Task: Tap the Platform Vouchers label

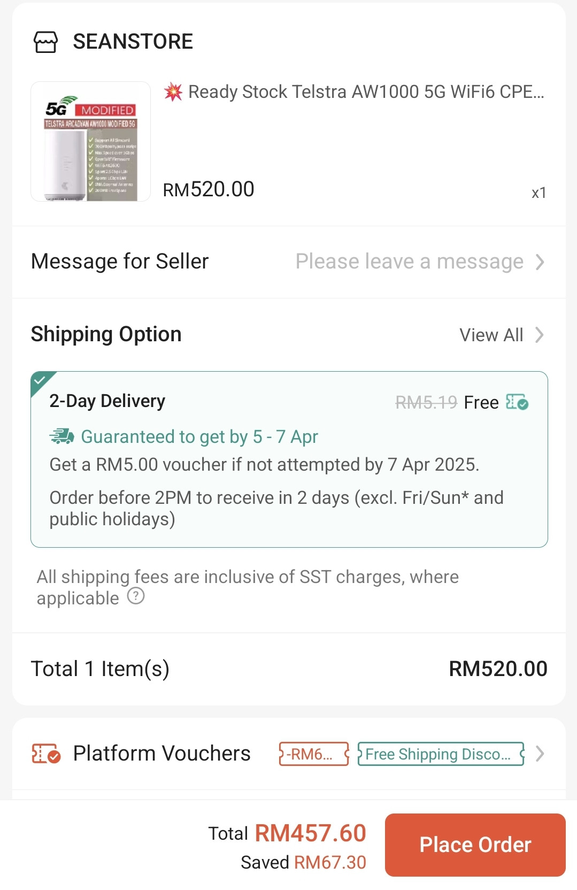Action: coord(161,754)
